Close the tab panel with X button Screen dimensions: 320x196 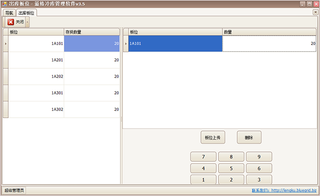point(315,12)
